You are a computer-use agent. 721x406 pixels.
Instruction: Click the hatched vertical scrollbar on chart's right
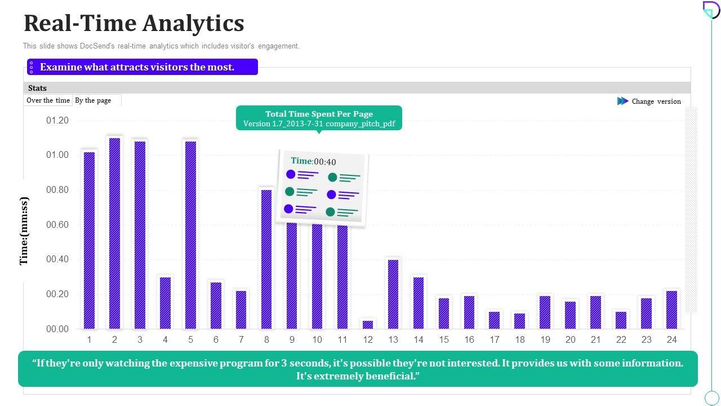click(691, 209)
